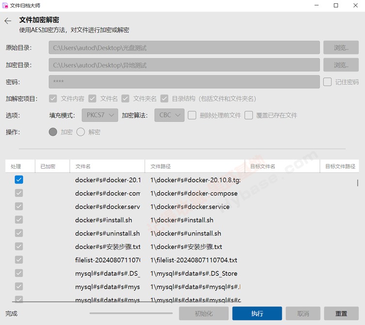The height and width of the screenshot is (325, 365).
Task: Toggle the 记住密码 checkbox
Action: [x=328, y=82]
